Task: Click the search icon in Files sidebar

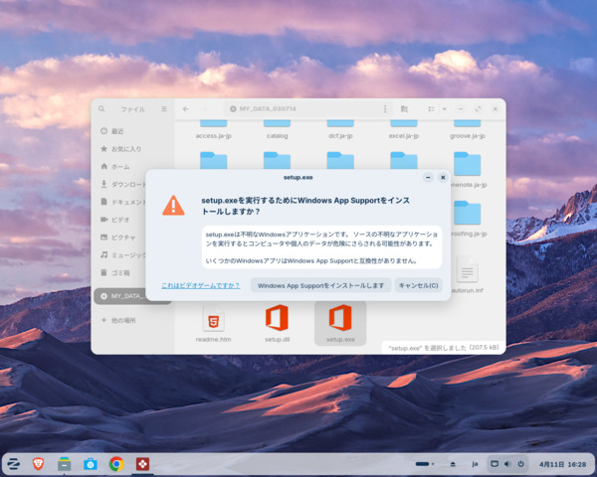Action: (101, 108)
